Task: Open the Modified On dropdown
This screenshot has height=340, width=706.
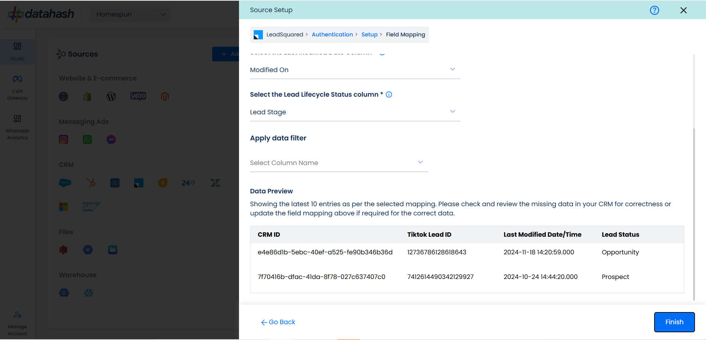Action: click(x=355, y=70)
